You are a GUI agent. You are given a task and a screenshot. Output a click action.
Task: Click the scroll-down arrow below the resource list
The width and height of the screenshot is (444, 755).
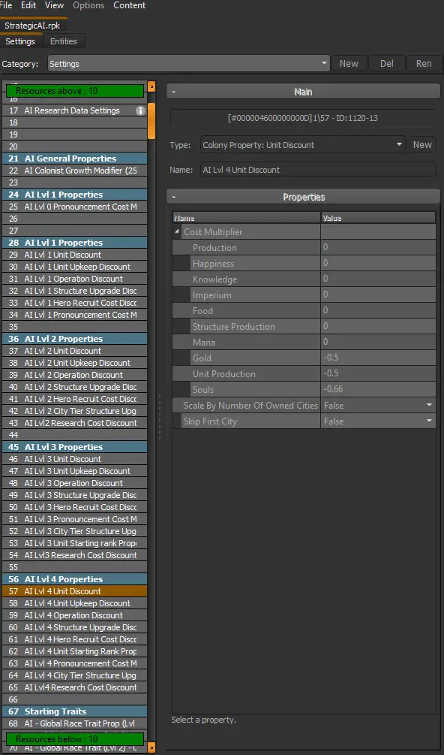[151, 747]
